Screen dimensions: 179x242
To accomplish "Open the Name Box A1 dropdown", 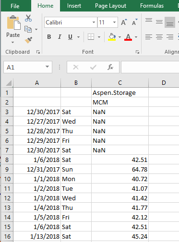I will [47, 67].
